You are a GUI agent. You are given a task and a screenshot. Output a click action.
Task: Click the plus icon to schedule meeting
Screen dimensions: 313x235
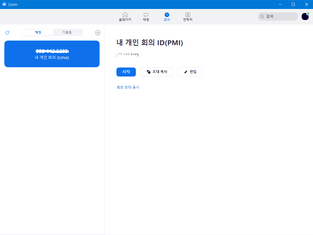pos(98,33)
